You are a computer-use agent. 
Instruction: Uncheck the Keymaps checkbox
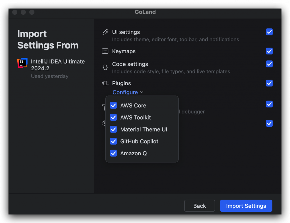click(x=269, y=51)
